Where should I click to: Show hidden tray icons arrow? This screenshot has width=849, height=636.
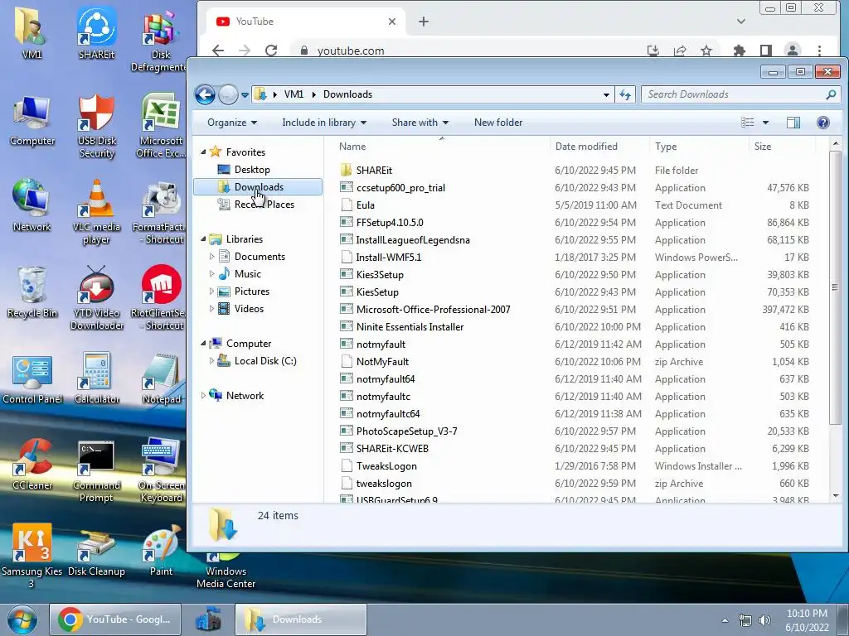(x=725, y=620)
